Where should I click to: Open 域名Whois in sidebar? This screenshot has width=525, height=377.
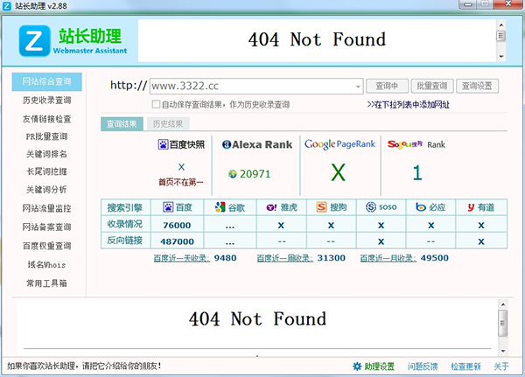[47, 265]
